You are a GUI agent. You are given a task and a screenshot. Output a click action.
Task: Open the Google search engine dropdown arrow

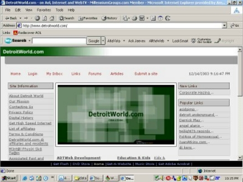(x=103, y=41)
